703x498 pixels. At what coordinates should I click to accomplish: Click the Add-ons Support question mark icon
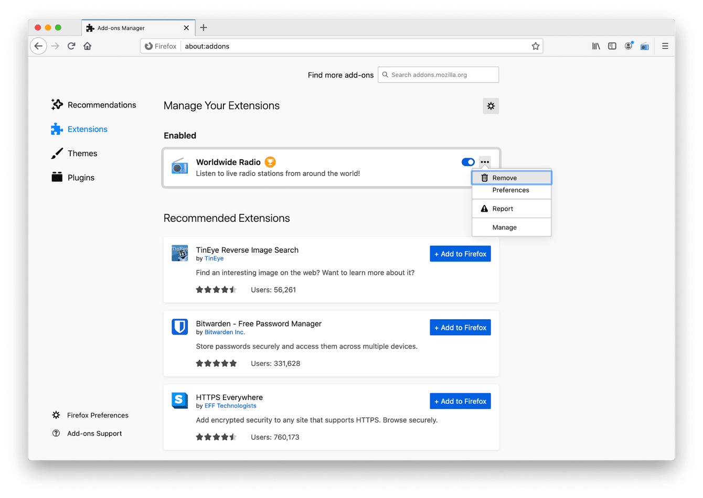pyautogui.click(x=56, y=433)
